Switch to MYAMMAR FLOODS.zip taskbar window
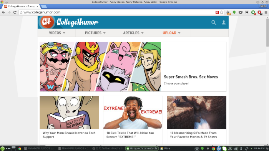Screen dimensions: 269x151 (x=39, y=148)
